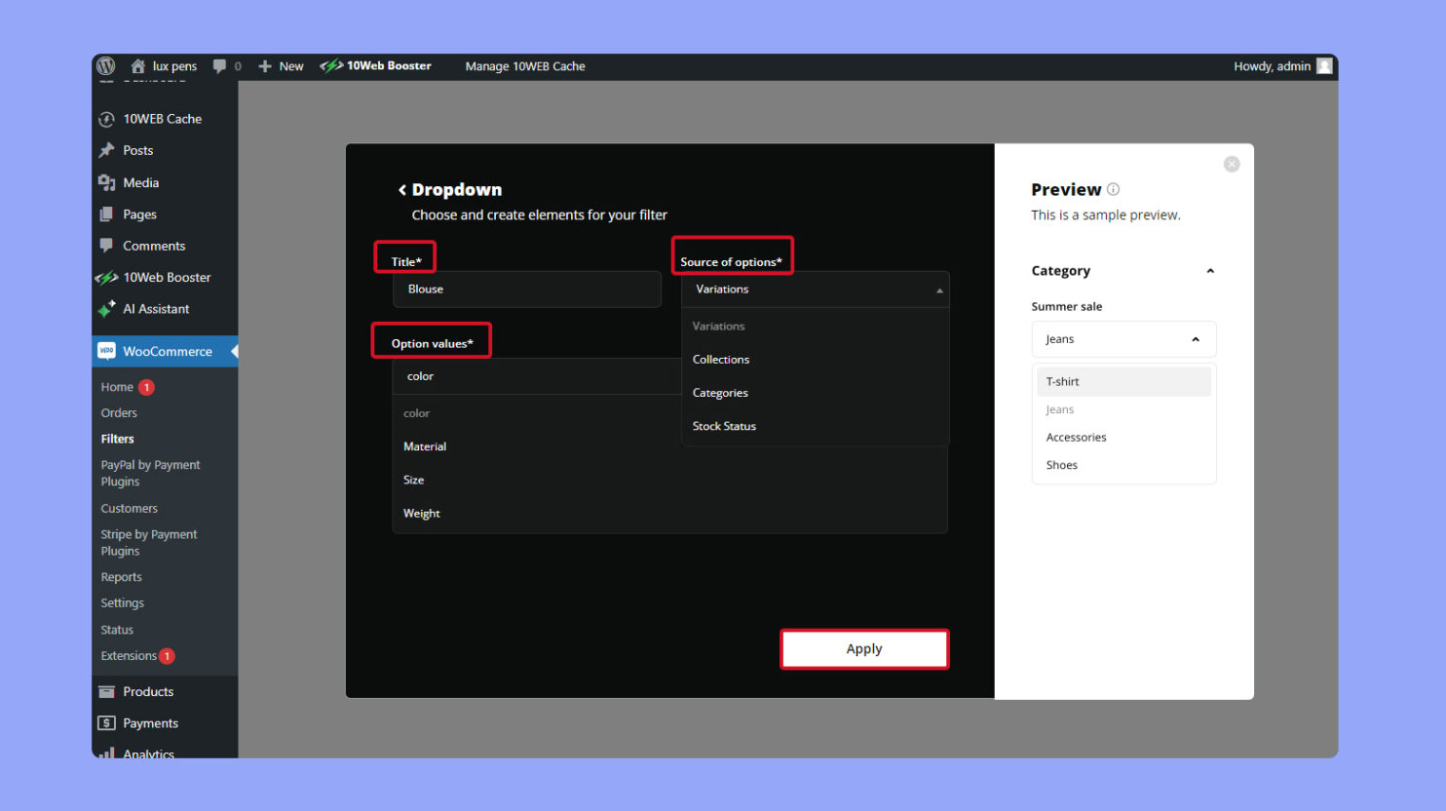The width and height of the screenshot is (1446, 811).
Task: Collapse the Category section in the preview
Action: [x=1209, y=270]
